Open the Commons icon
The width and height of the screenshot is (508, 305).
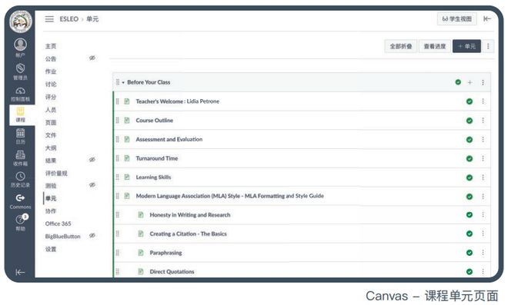coord(21,197)
